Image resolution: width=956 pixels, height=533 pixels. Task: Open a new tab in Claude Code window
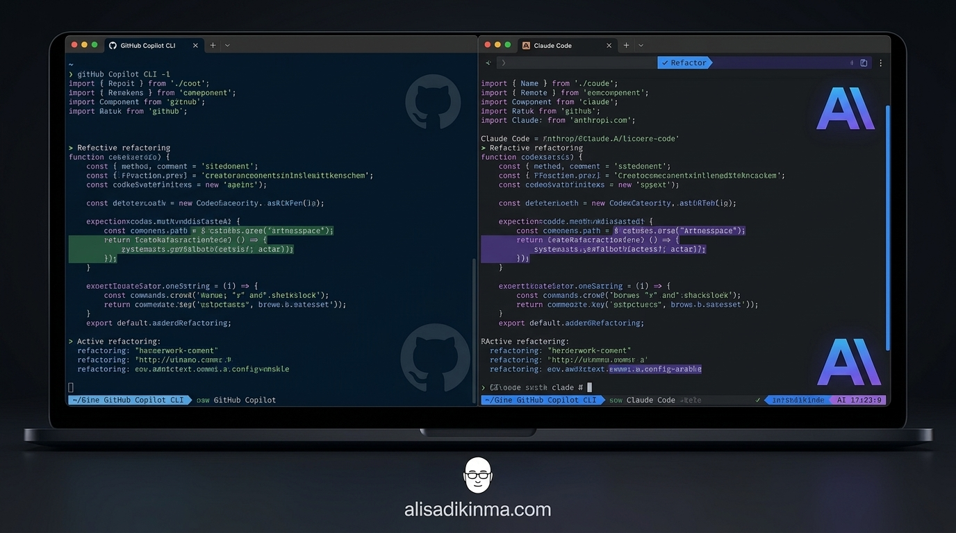[x=626, y=45]
